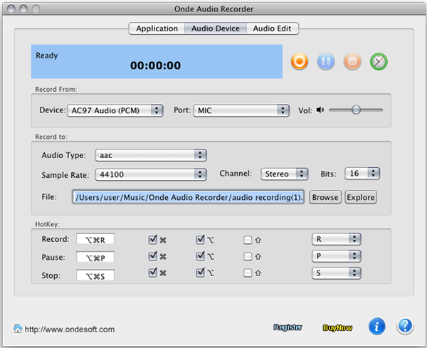Enable Shift key checkbox for Stop hotkey
Screen dimensions: 427x348
click(x=248, y=273)
